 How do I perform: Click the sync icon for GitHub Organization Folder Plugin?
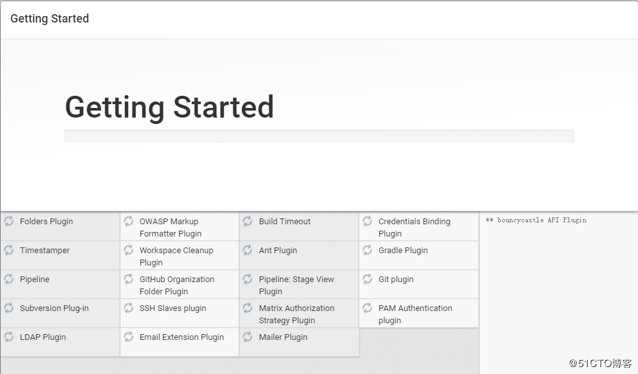(129, 278)
